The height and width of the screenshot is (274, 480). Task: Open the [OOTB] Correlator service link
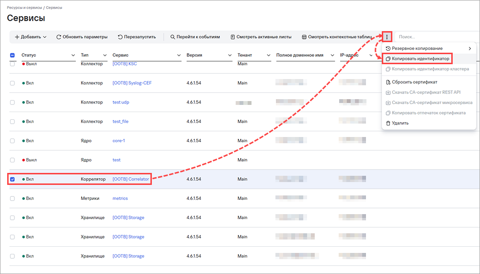131,179
